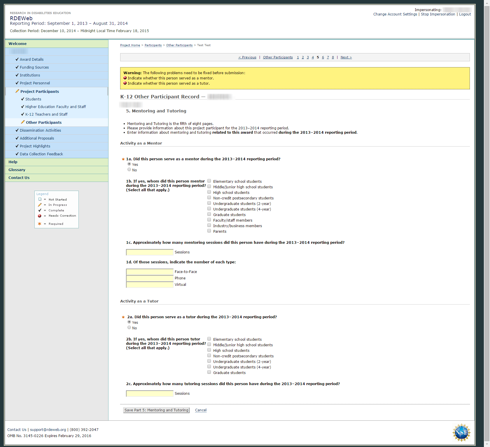Viewport: 490px width, 447px height.
Task: Click pencil icon beside Project Participants
Action: pos(17,91)
